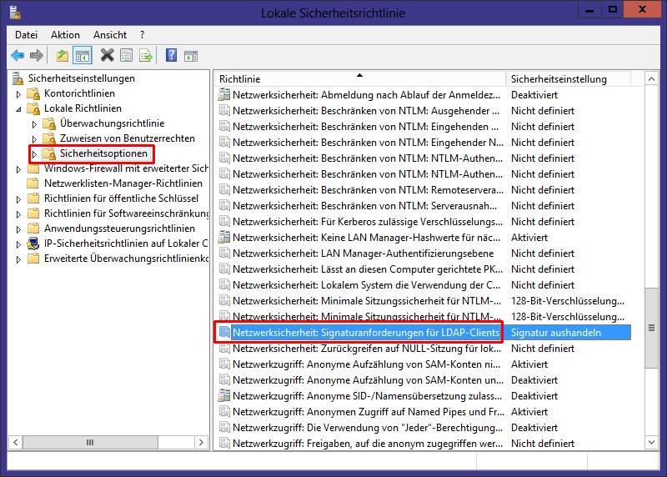Toggle the console tree pane icon
The width and height of the screenshot is (667, 477).
click(83, 56)
